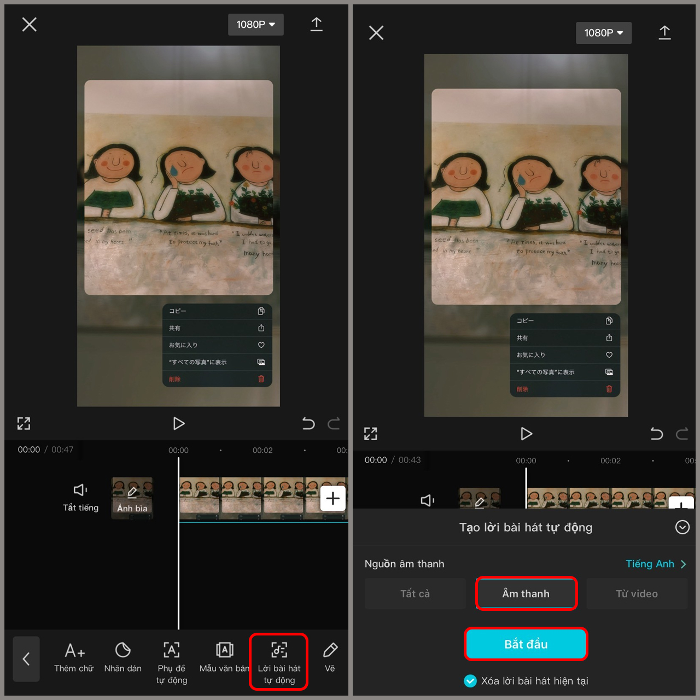Edit the cover via Ảnh bìa thumbnail
The height and width of the screenshot is (700, 700).
(132, 498)
